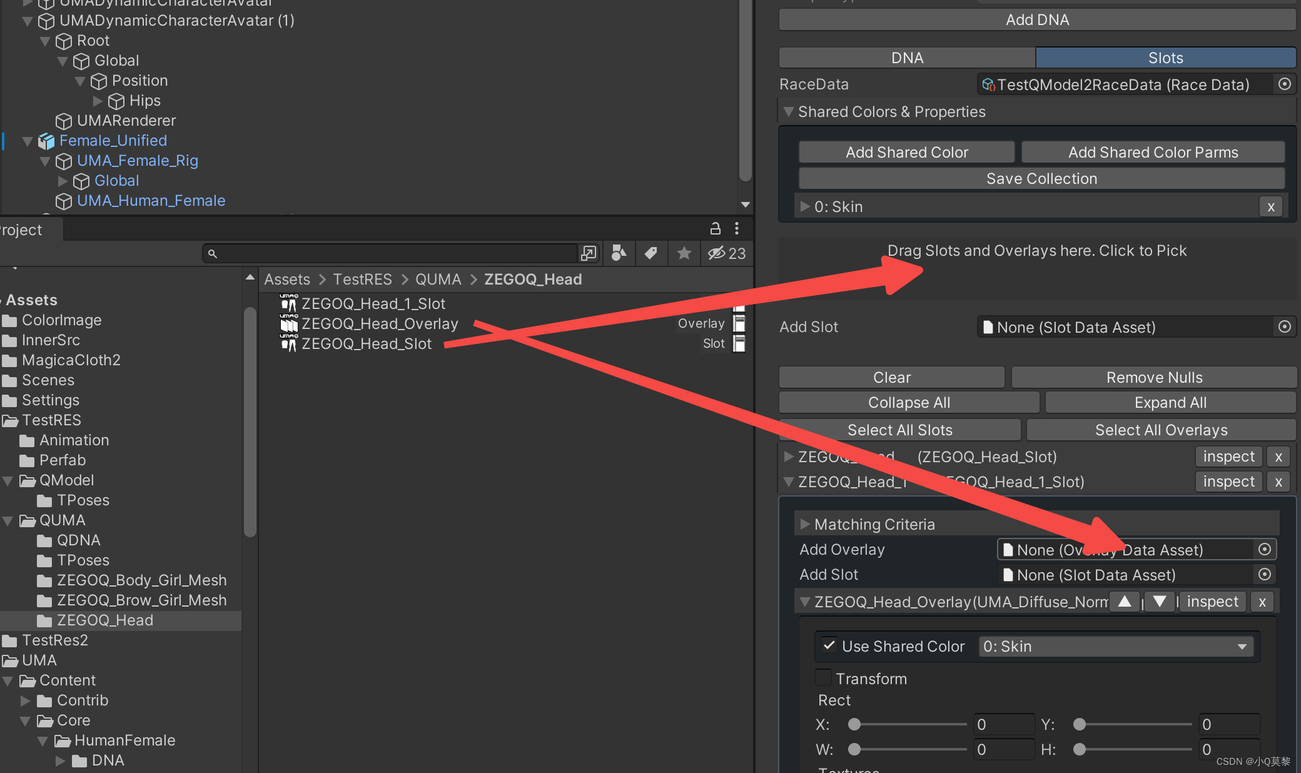Screen dimensions: 1301x773
Task: Uncheck Use Shared Color
Action: [829, 646]
